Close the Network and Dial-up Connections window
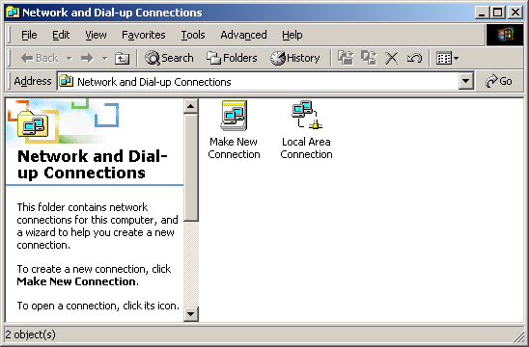 (x=515, y=13)
